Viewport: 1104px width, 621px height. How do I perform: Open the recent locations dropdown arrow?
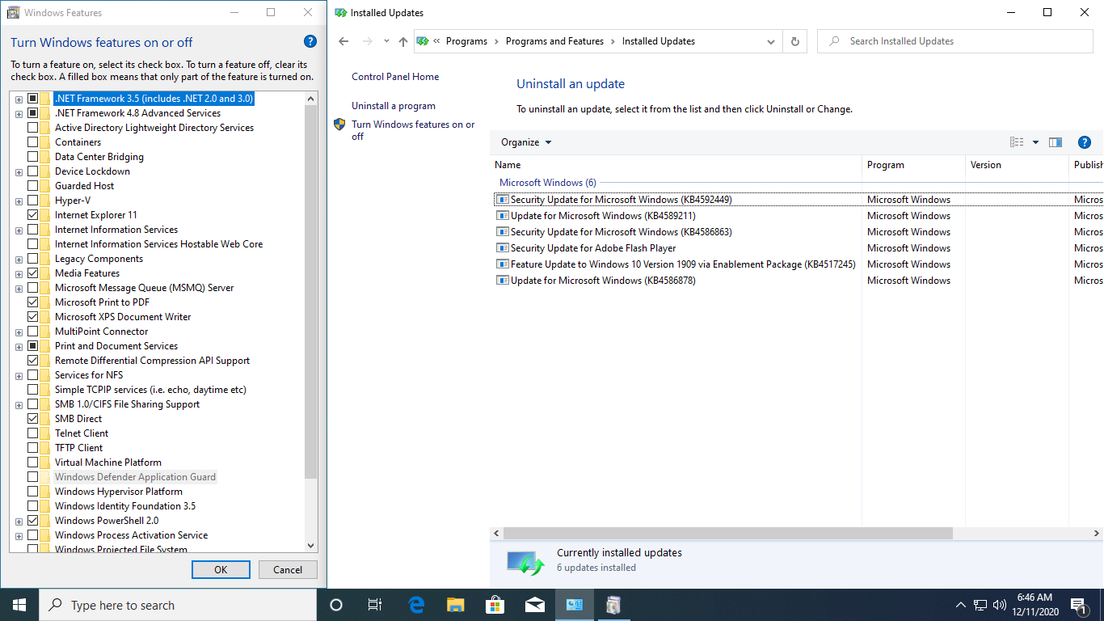pyautogui.click(x=386, y=41)
